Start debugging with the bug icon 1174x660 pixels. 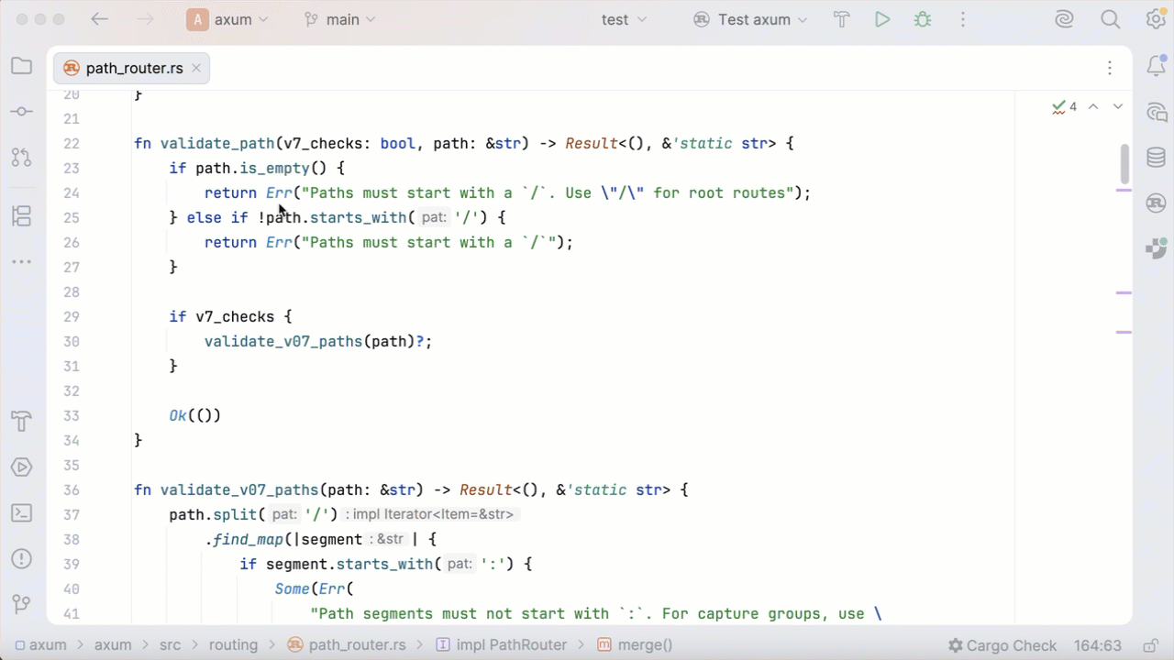[922, 20]
